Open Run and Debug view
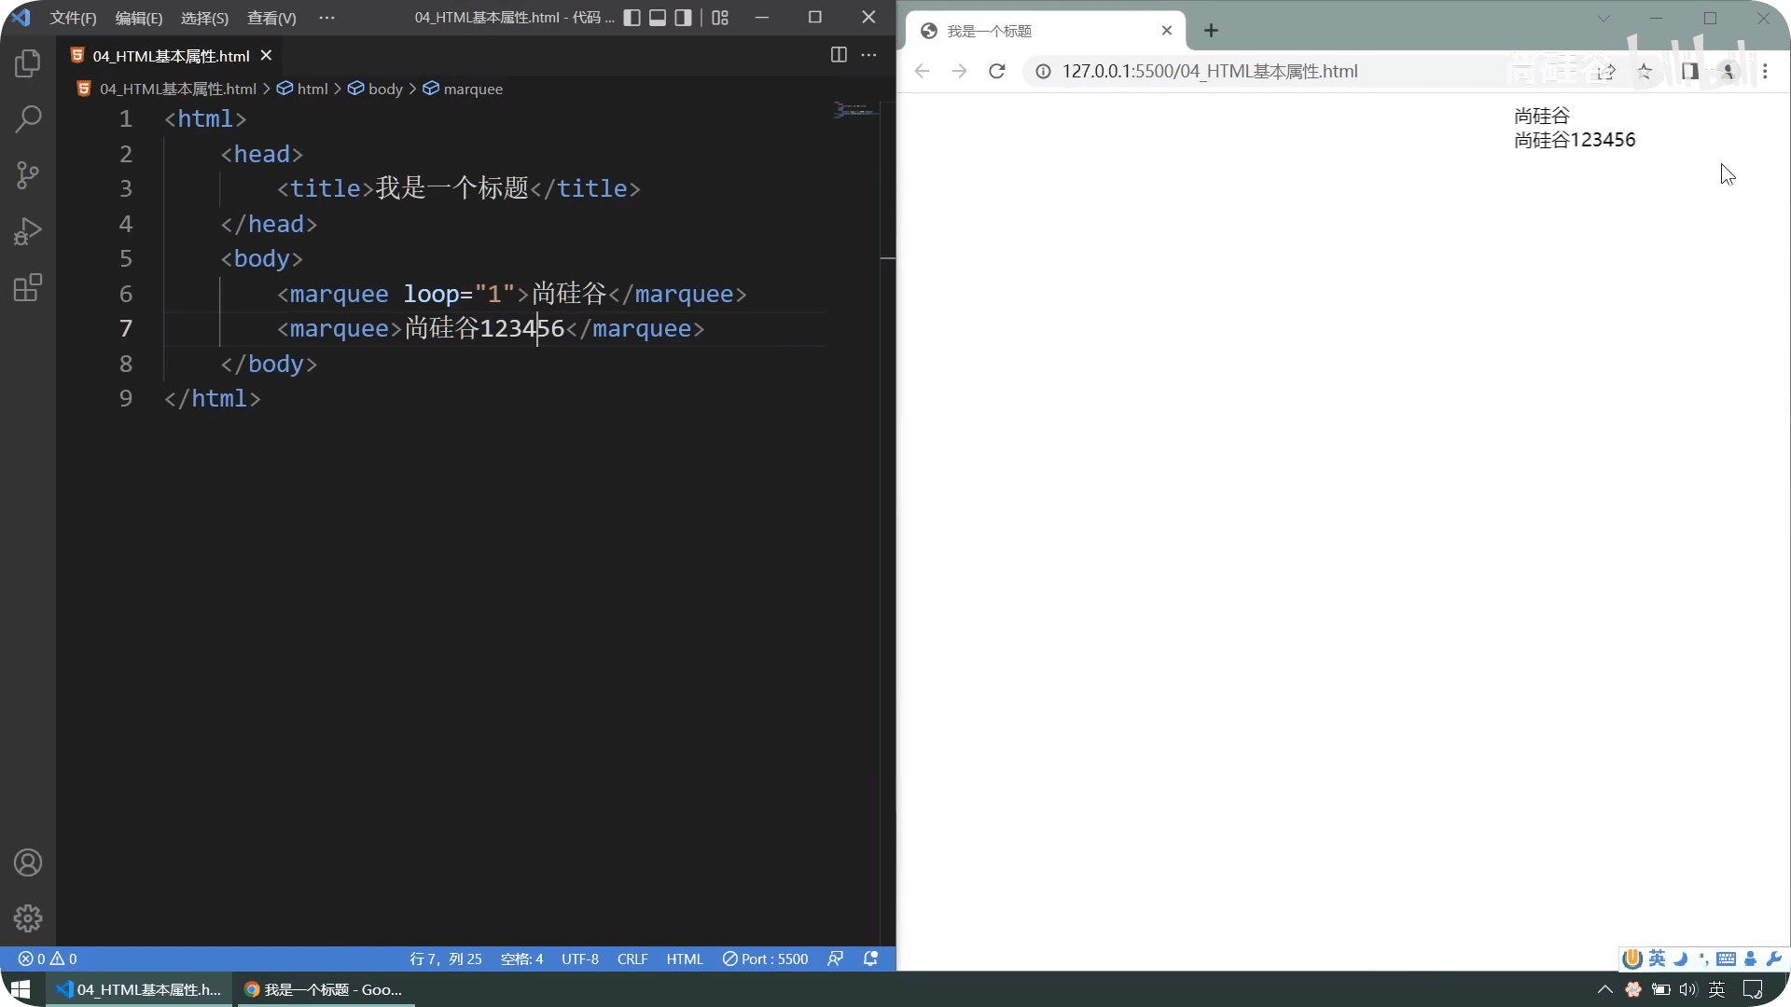The width and height of the screenshot is (1791, 1007). 28,231
